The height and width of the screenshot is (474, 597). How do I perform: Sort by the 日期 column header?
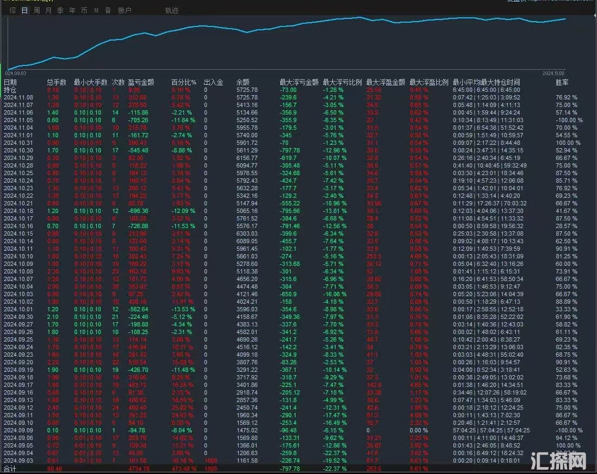point(10,83)
